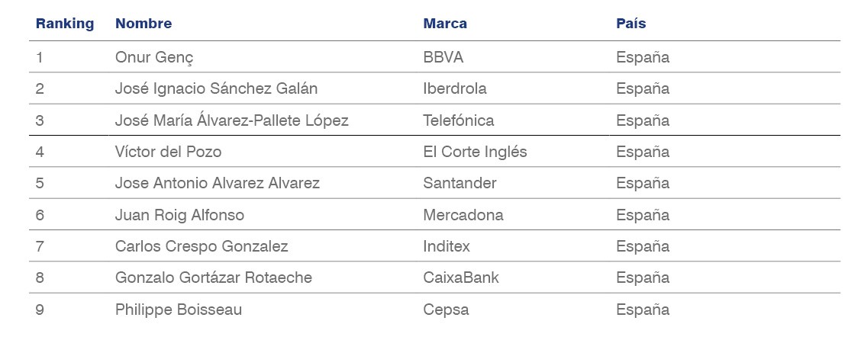Select the Iberdrola brand cell
The height and width of the screenshot is (340, 861).
point(455,88)
